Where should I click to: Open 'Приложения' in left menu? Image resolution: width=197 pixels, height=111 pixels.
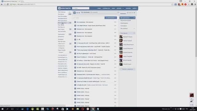61,34
